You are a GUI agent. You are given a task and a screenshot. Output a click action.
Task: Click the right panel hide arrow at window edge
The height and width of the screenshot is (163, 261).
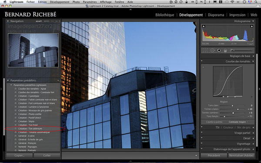260,89
